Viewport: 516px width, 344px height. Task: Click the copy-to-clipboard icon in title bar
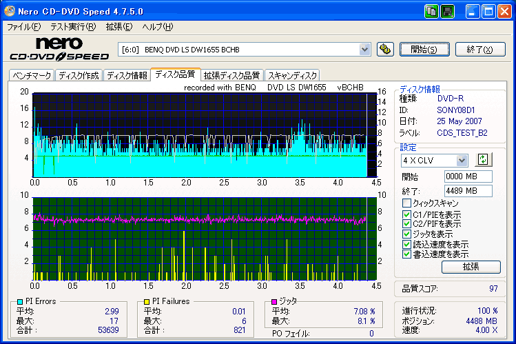(x=431, y=12)
